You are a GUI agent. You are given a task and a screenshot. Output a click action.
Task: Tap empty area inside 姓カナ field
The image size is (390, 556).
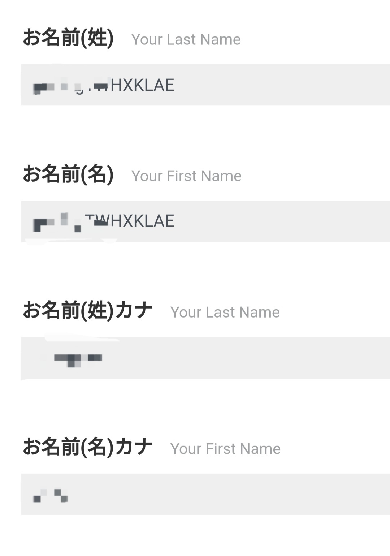pos(246,358)
